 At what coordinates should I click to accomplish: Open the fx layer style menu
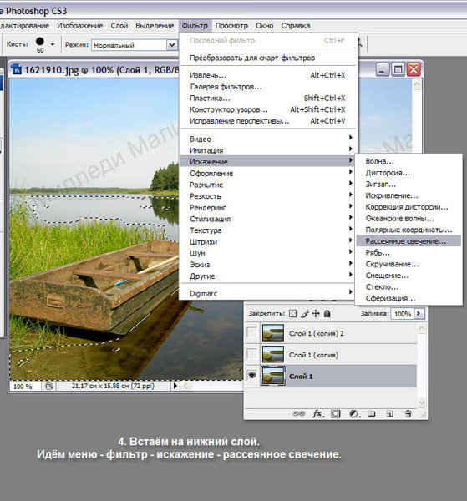click(318, 414)
